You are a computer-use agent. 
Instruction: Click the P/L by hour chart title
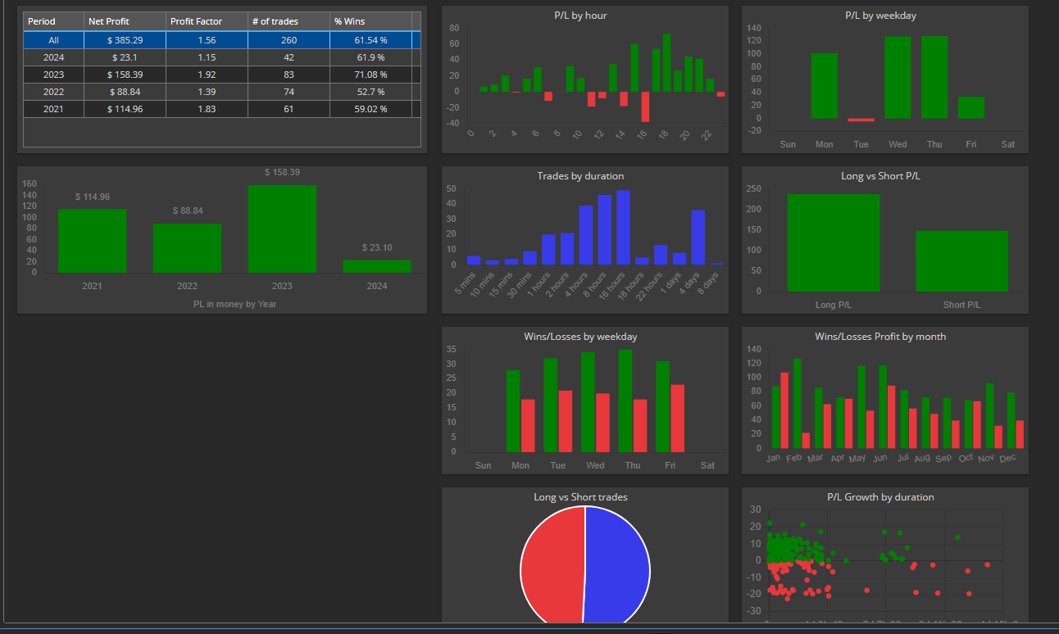[580, 16]
